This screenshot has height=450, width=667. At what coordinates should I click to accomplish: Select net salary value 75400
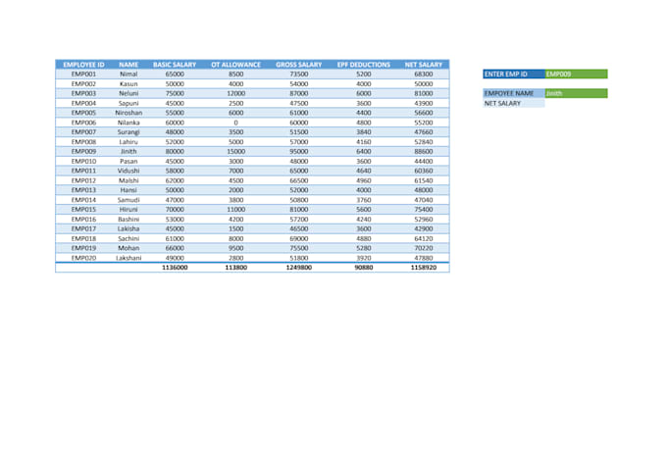[424, 209]
